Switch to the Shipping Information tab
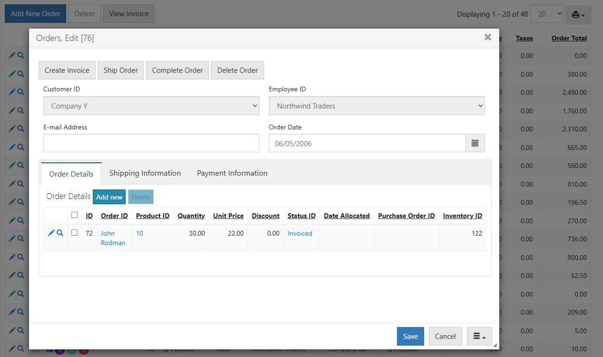Image resolution: width=603 pixels, height=357 pixels. point(145,173)
